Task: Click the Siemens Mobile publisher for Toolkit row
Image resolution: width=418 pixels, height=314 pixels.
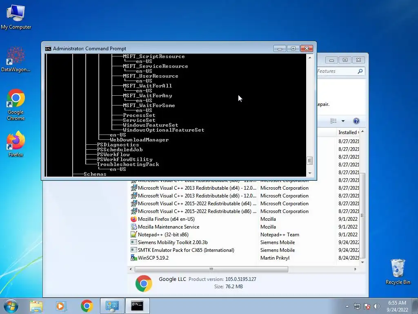Action: point(278,242)
